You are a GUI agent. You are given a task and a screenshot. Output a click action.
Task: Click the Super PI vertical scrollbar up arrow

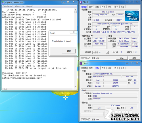(x=76, y=9)
